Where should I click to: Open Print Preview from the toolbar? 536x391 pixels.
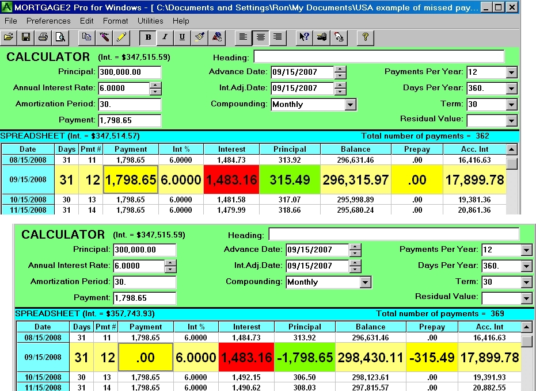click(x=60, y=37)
